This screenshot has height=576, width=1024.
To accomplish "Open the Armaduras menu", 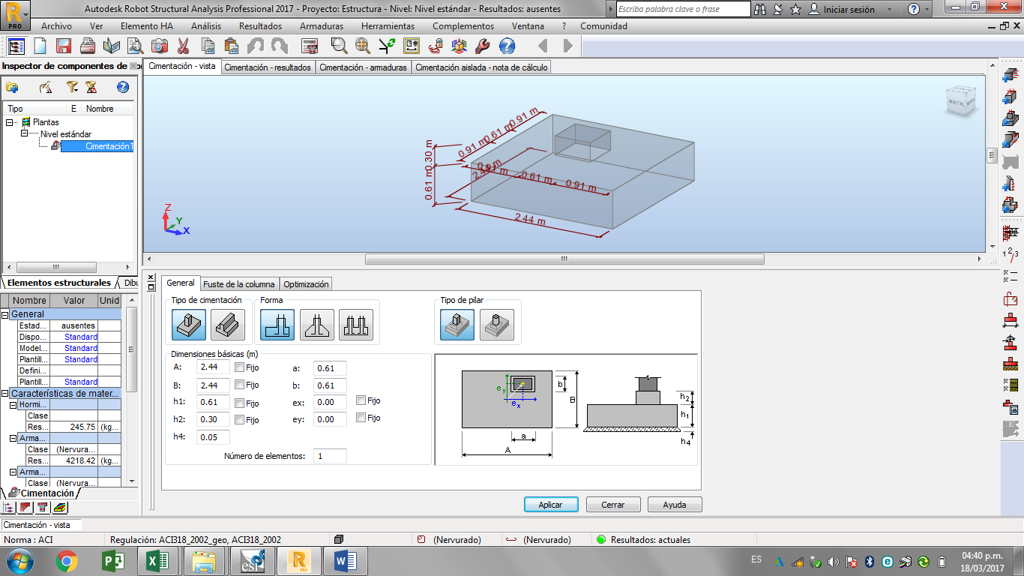I will coord(321,26).
